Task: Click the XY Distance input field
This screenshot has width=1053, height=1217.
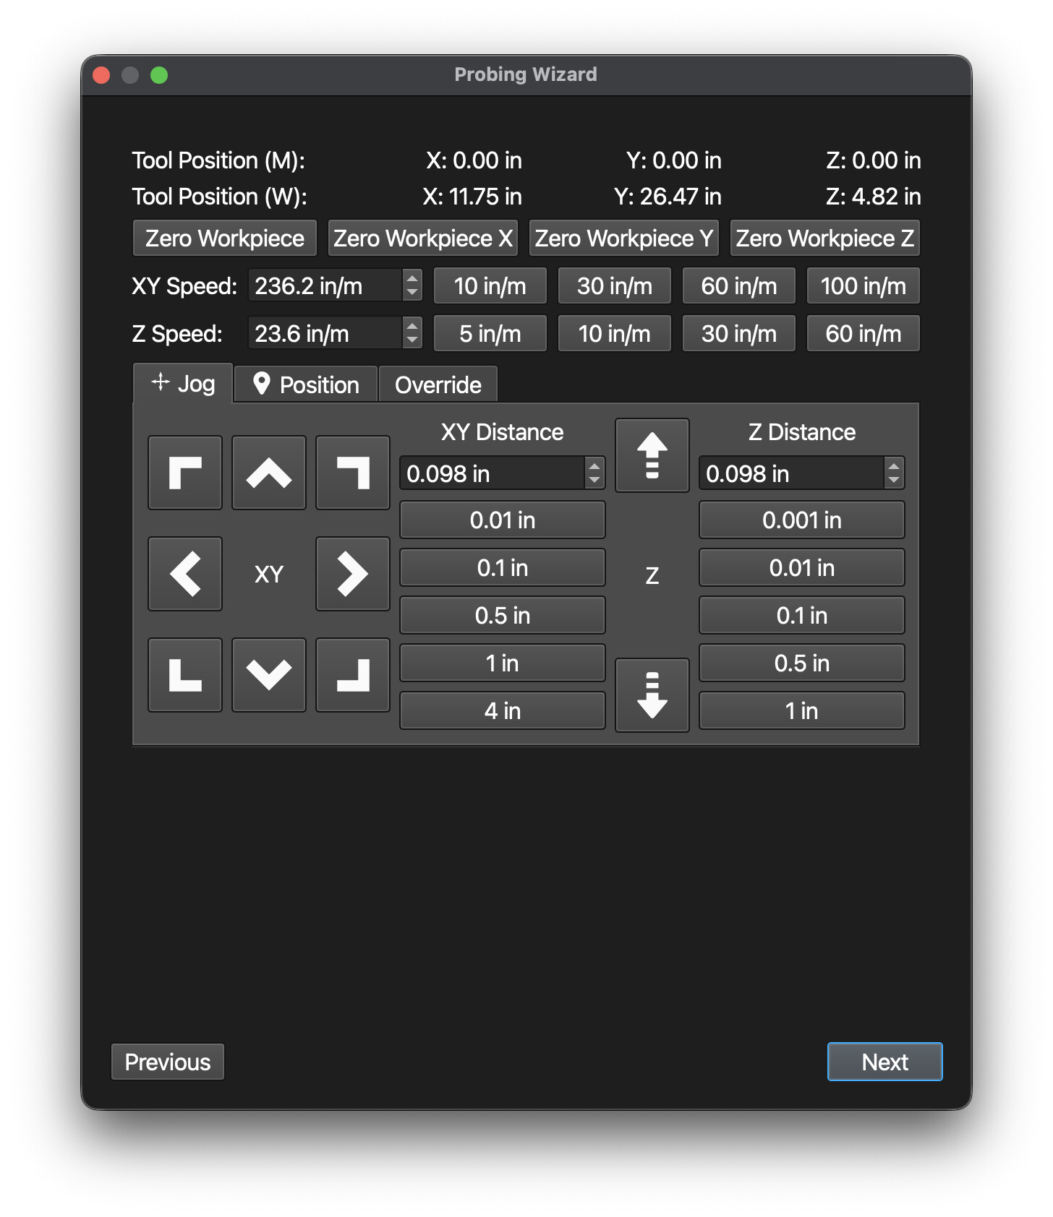Action: pos(493,473)
